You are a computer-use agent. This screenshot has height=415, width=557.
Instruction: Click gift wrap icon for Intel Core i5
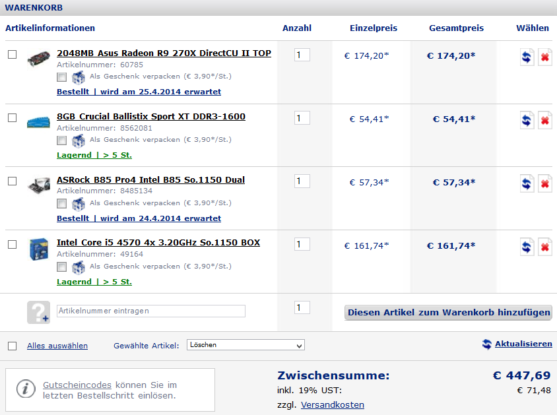coord(79,267)
